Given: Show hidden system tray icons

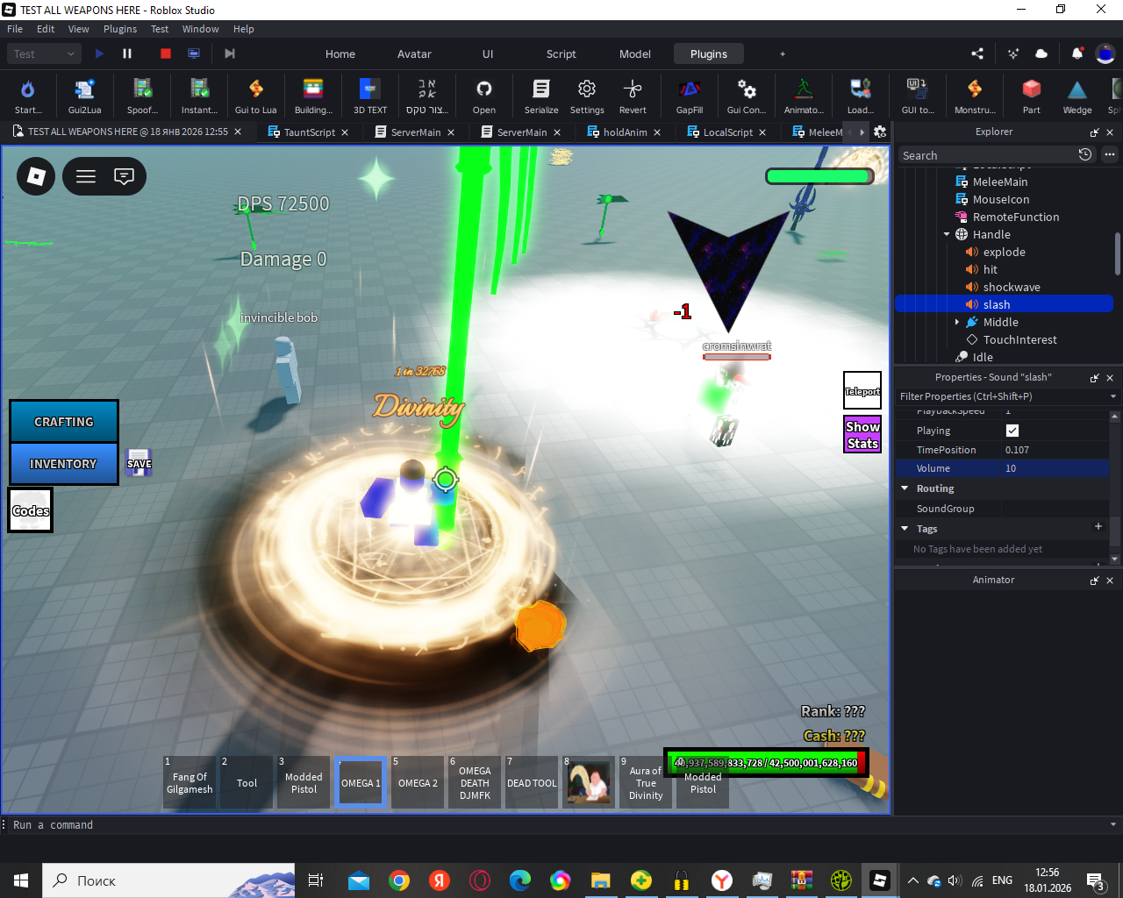Looking at the screenshot, I should pos(912,880).
